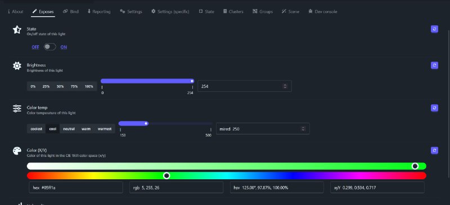Refresh the Brightness value using its refresh icon
The width and height of the screenshot is (450, 205).
[434, 65]
